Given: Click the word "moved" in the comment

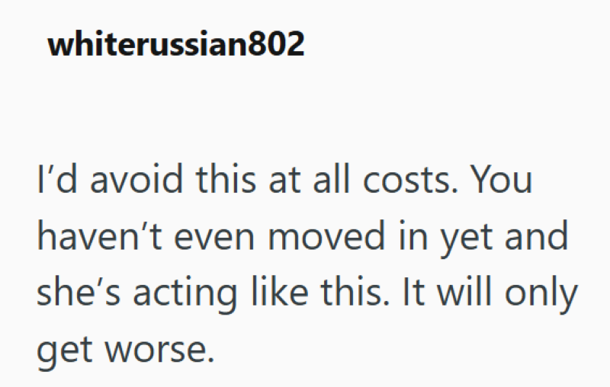Looking at the screenshot, I should click(327, 237).
